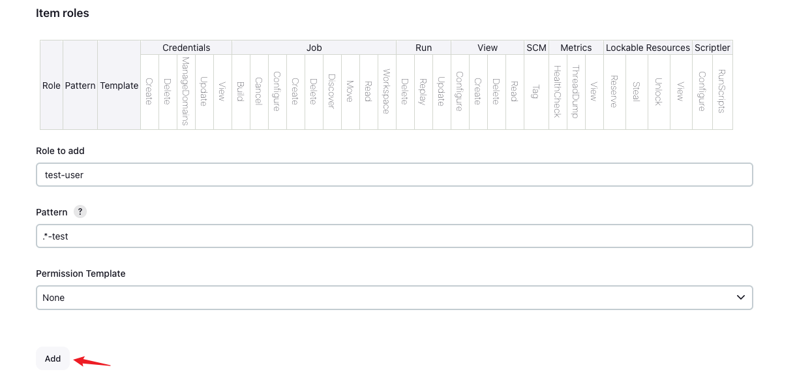Click the Role to add input field

pos(394,175)
